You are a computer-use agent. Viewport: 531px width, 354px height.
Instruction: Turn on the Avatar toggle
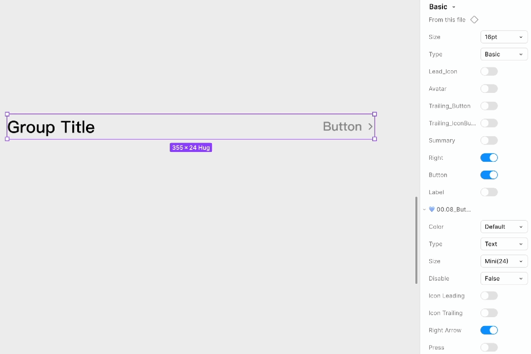[x=489, y=89]
